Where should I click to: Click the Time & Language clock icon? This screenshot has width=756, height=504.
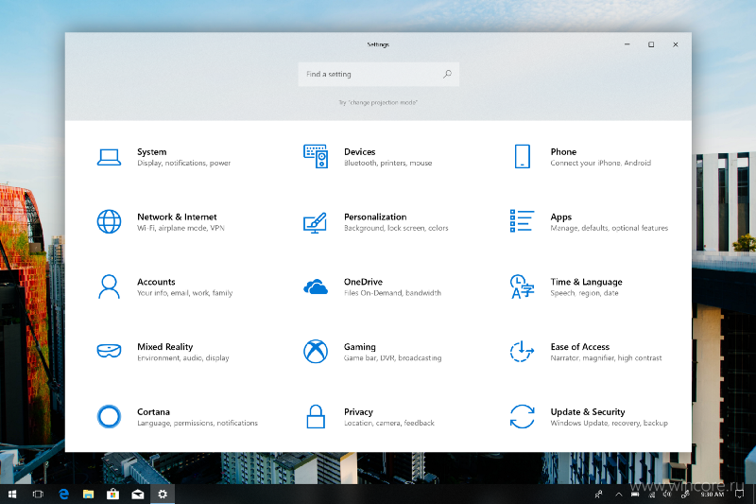tap(522, 287)
